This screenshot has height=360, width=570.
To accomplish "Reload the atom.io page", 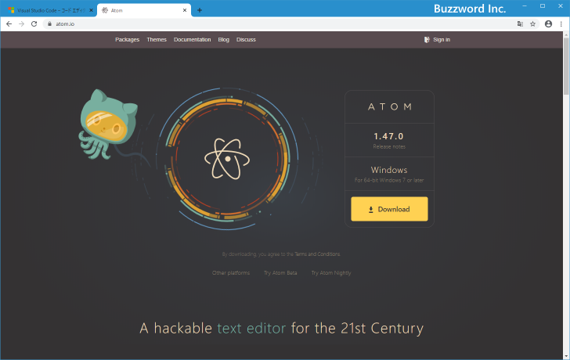I will tap(34, 24).
